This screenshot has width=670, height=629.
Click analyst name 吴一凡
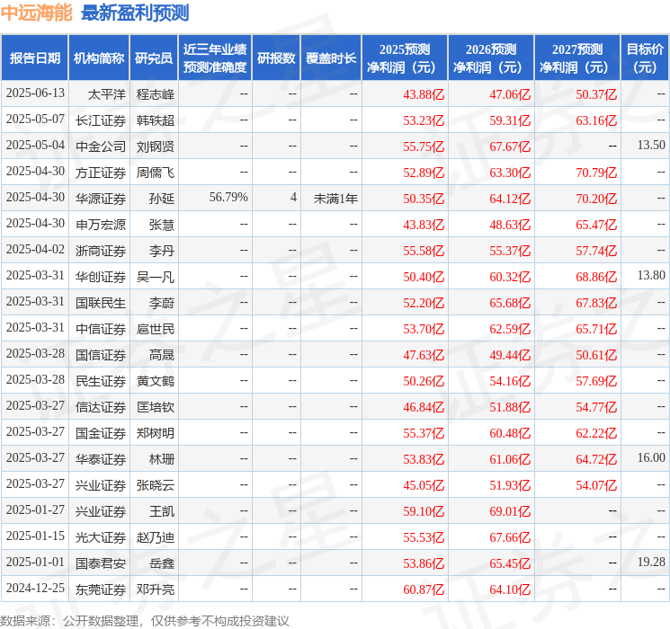155,277
